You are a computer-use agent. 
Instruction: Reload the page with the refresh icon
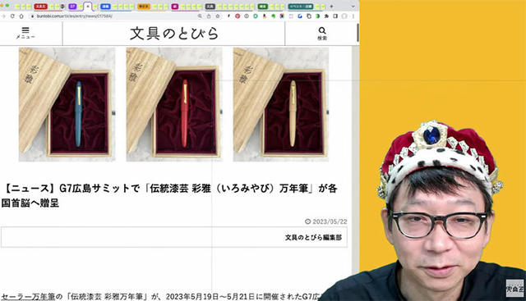(x=12, y=16)
